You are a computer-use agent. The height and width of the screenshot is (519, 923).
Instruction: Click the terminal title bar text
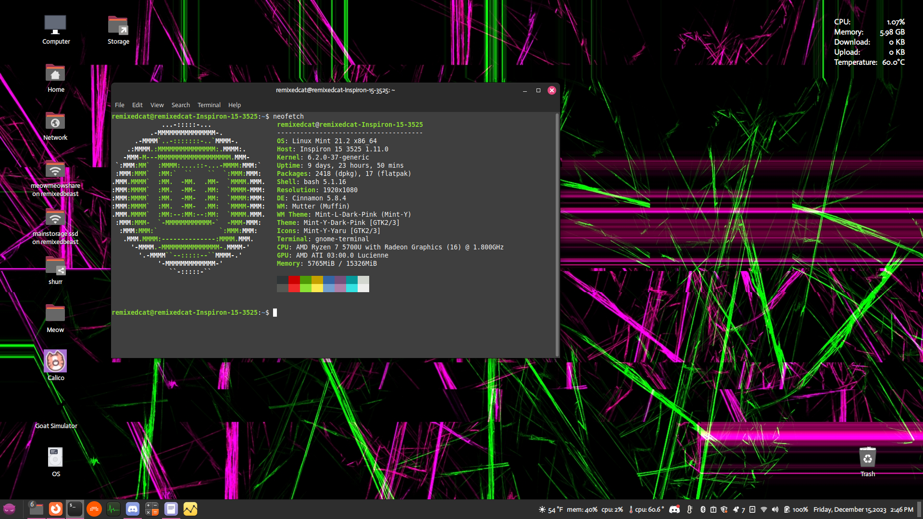click(x=335, y=90)
